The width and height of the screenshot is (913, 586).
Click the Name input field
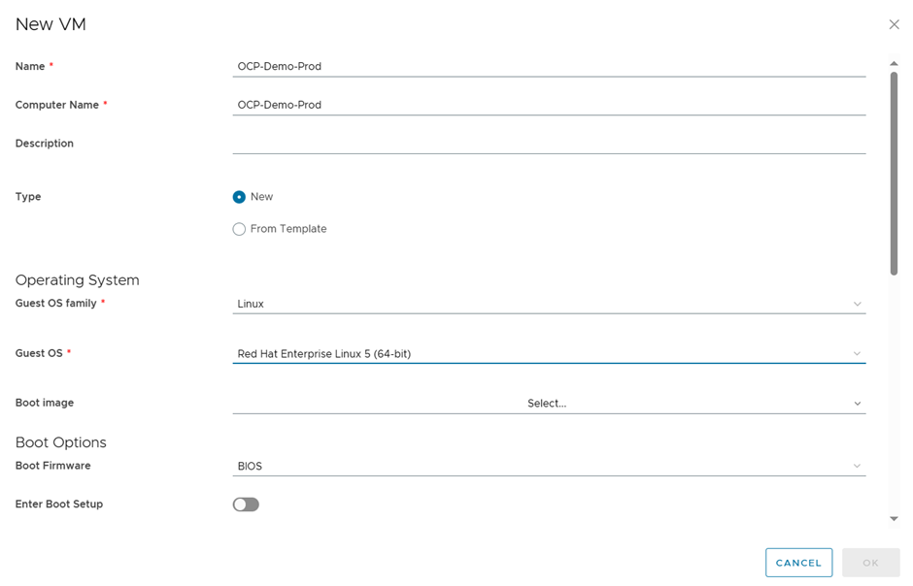549,66
